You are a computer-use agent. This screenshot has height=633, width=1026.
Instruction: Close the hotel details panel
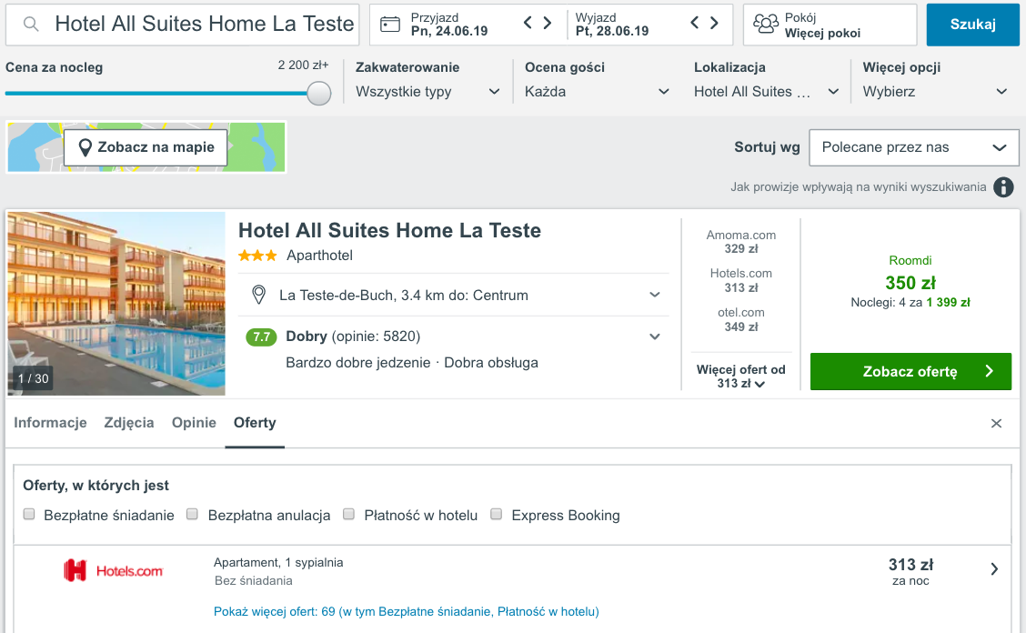coord(996,424)
